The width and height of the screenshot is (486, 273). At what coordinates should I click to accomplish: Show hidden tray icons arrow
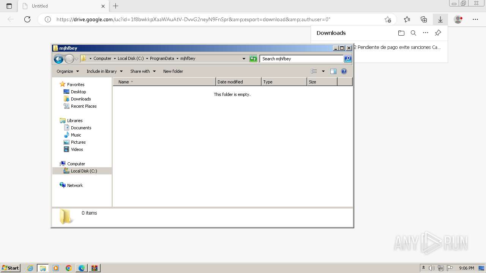[x=423, y=268]
